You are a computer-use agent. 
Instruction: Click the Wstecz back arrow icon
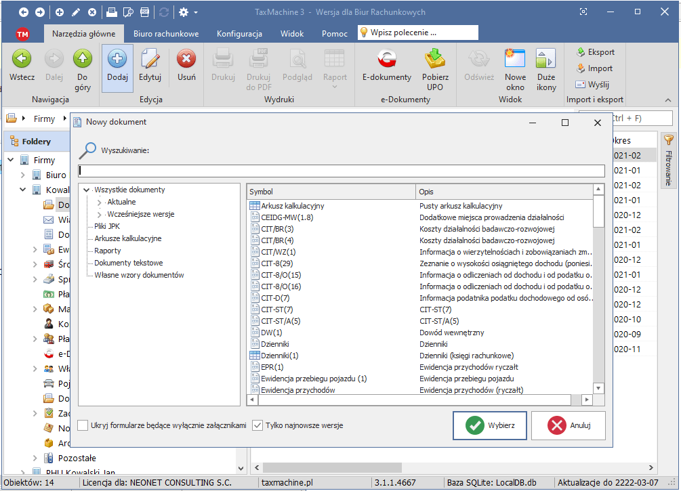(22, 60)
